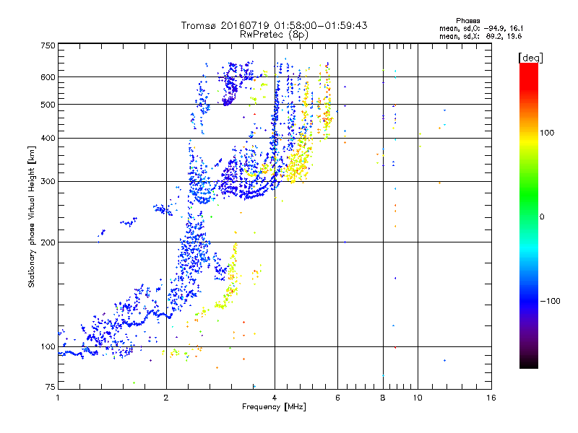Click the "750" height tick label
This screenshot has height=433, width=578.
click(48, 45)
